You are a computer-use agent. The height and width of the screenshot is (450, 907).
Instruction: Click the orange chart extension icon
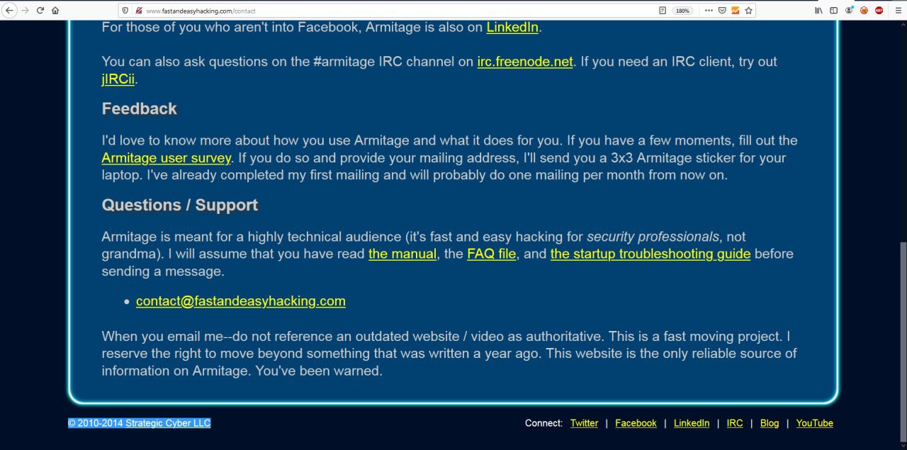(x=736, y=11)
